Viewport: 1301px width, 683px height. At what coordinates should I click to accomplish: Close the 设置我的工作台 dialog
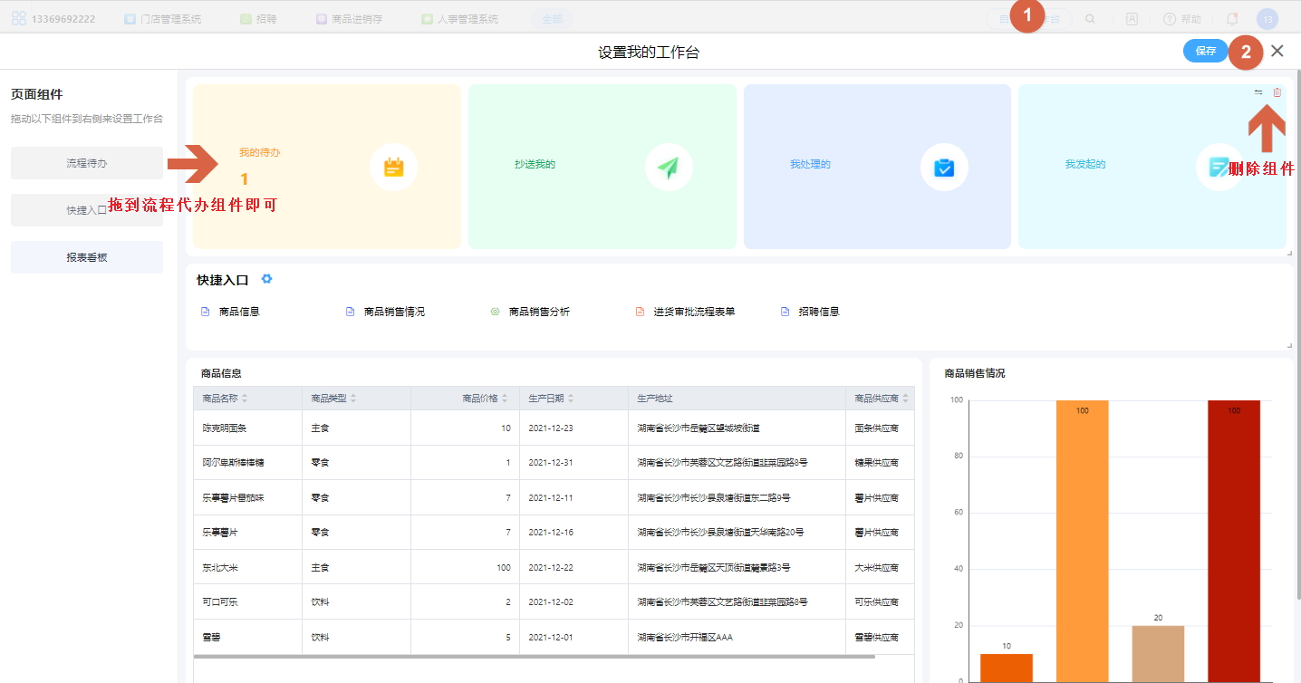(1277, 52)
